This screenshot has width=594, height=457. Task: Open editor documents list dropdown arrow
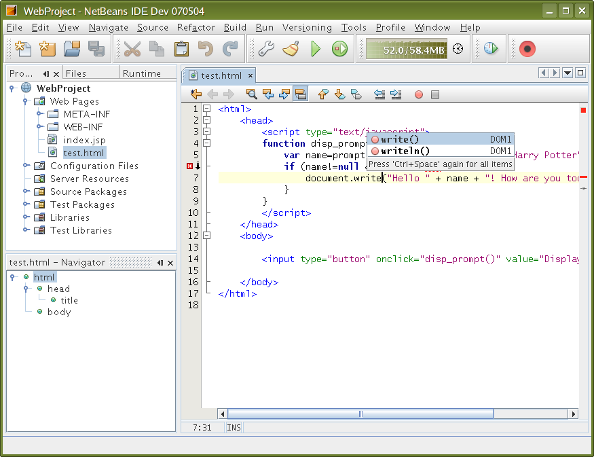(x=568, y=73)
